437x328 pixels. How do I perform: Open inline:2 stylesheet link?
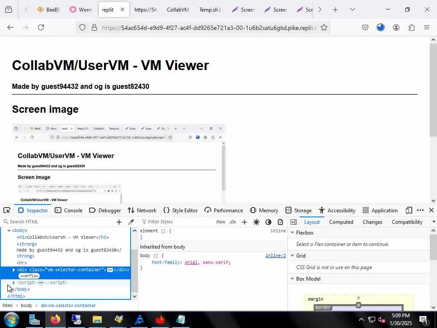coord(276,255)
